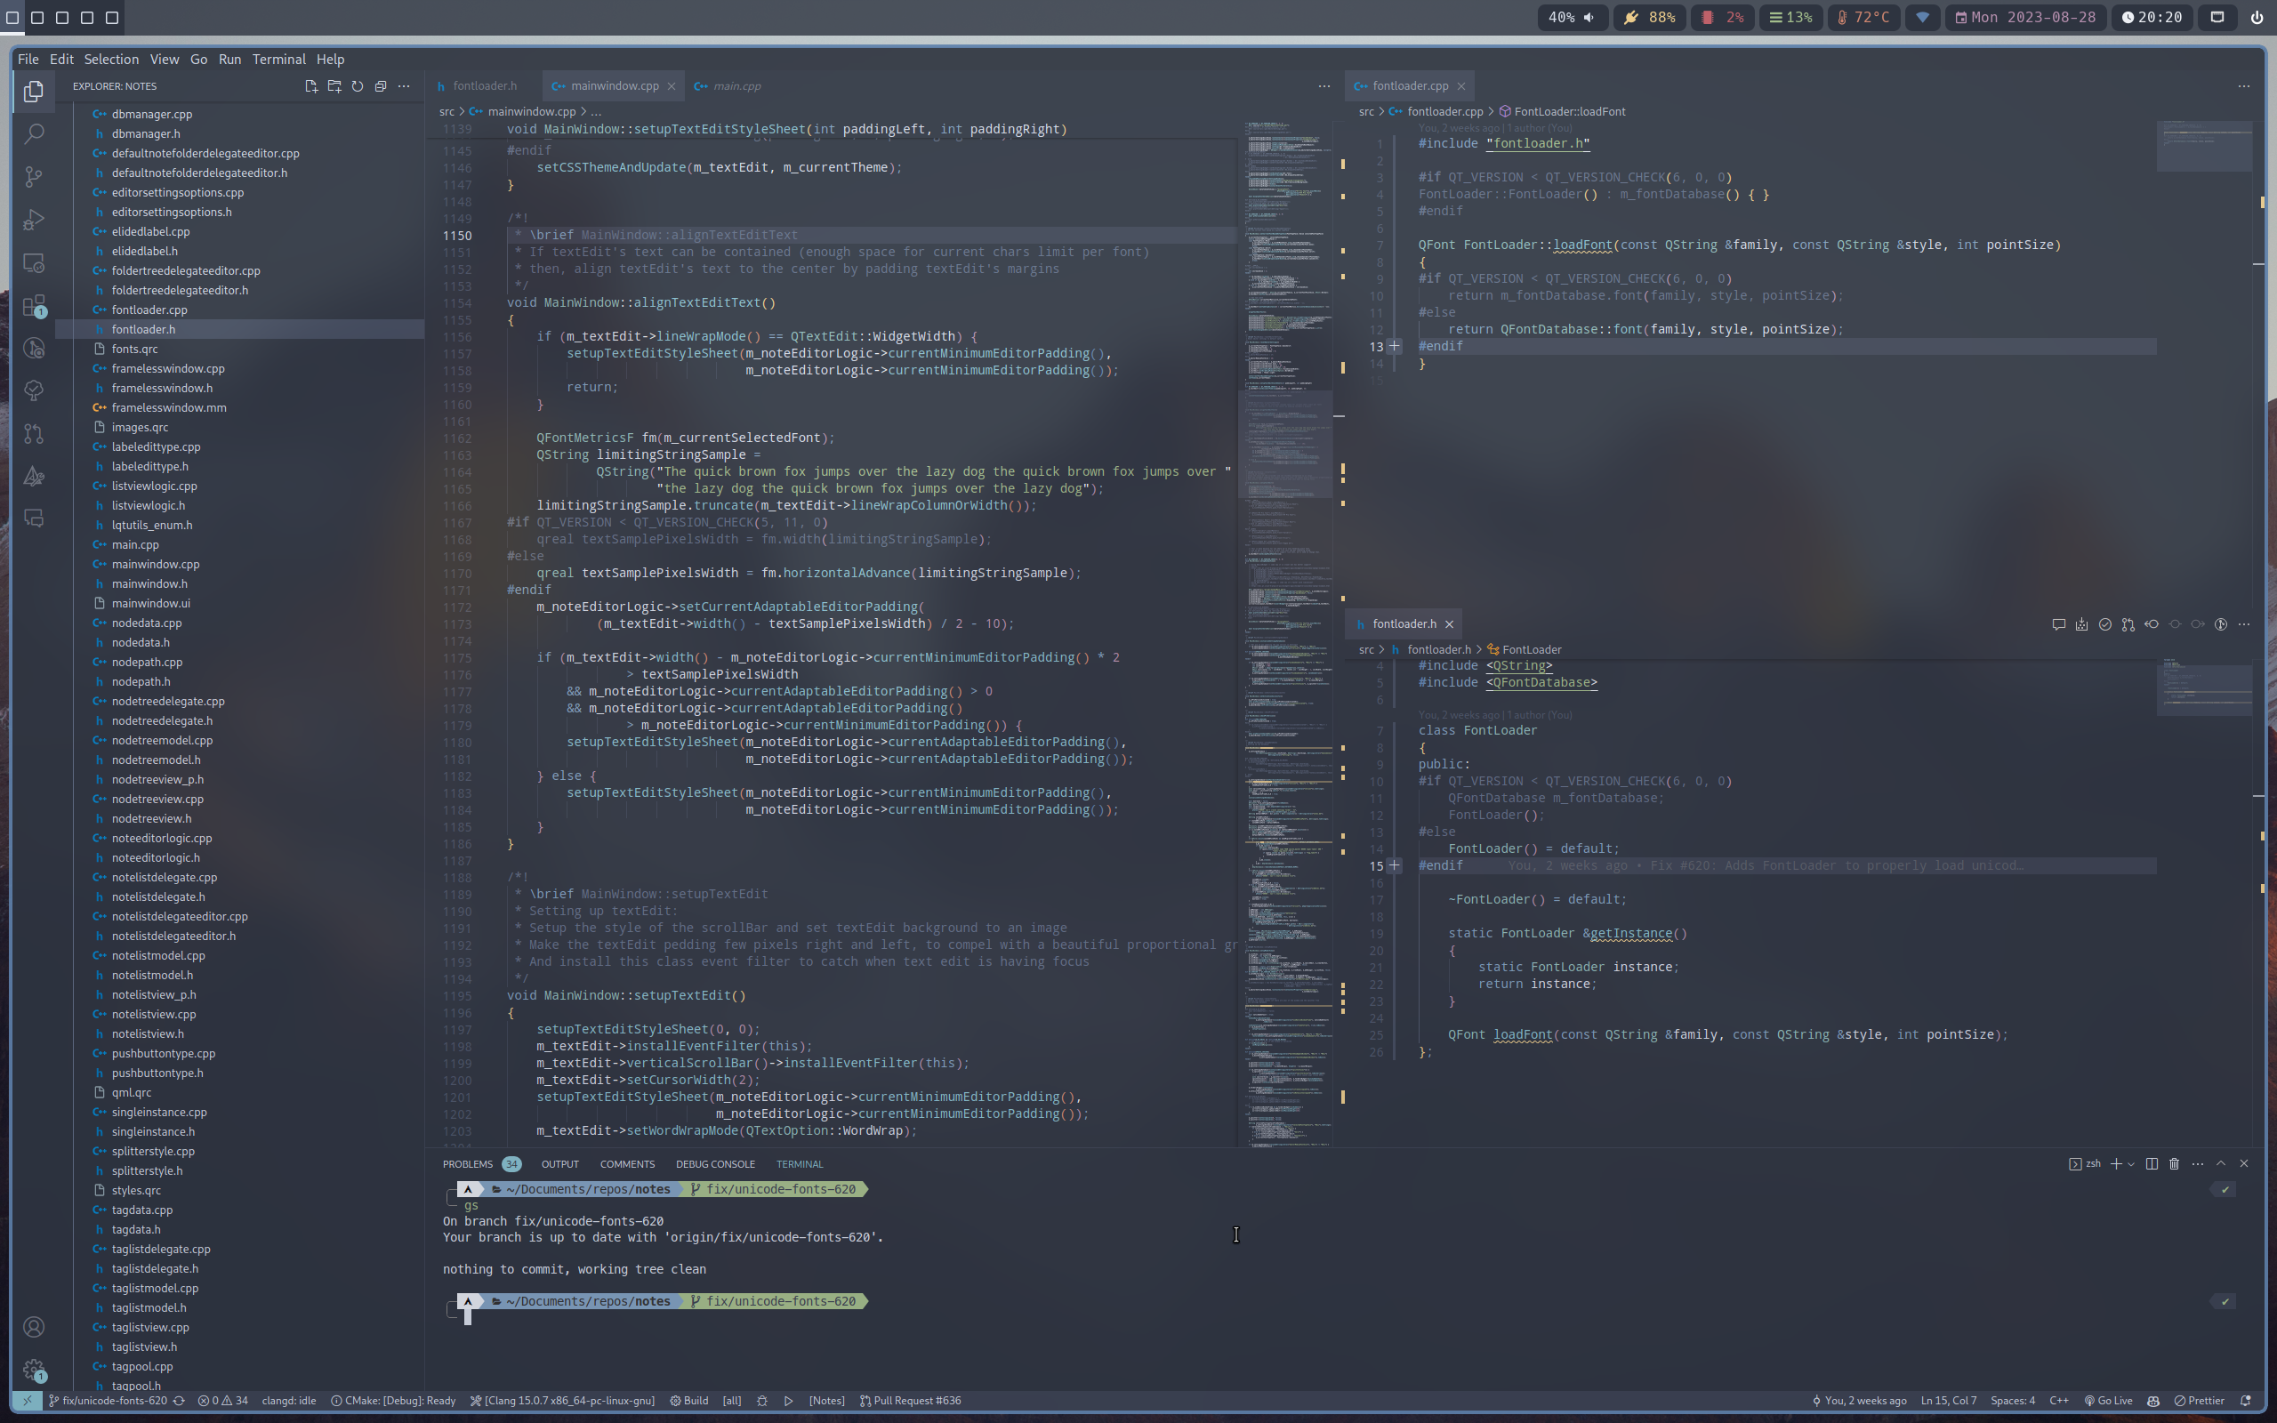Click the CMake debug bug icon in status bar
The image size is (2277, 1423).
(x=762, y=1401)
